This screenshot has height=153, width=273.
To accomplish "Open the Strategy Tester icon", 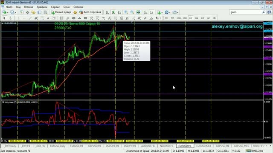I will (46, 12).
